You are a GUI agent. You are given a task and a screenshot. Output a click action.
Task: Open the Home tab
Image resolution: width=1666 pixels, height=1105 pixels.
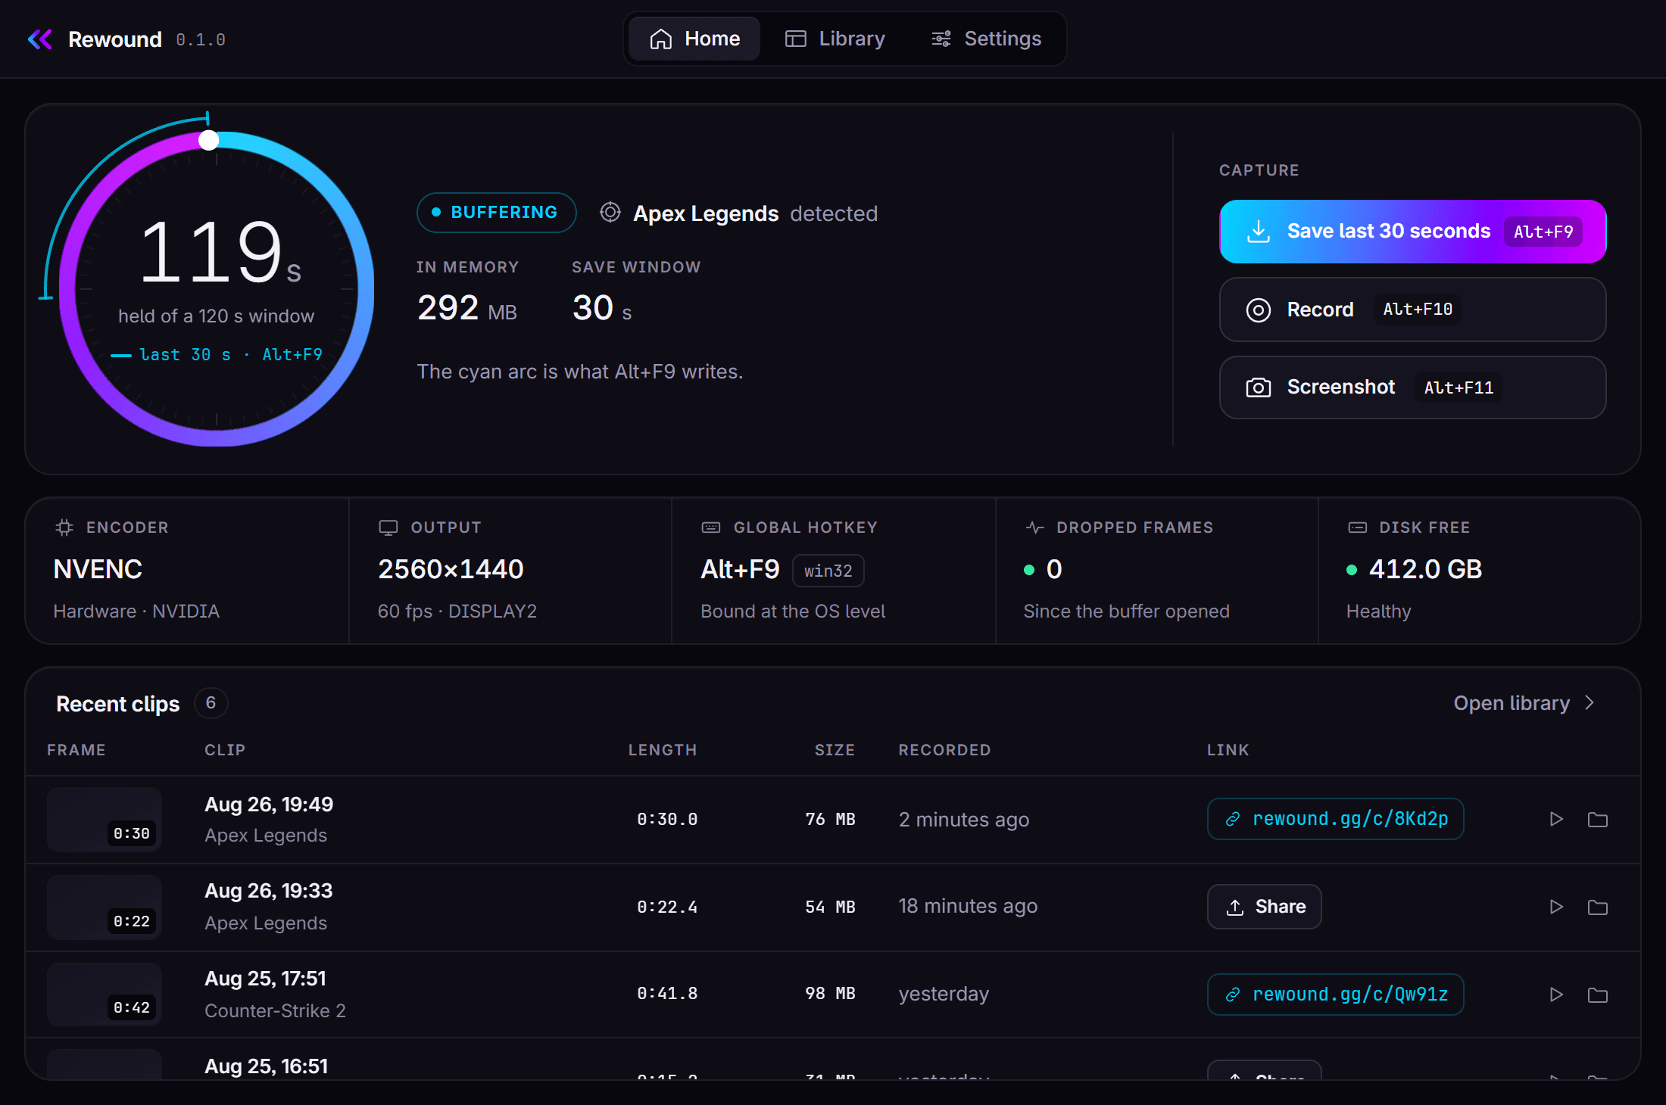[694, 39]
